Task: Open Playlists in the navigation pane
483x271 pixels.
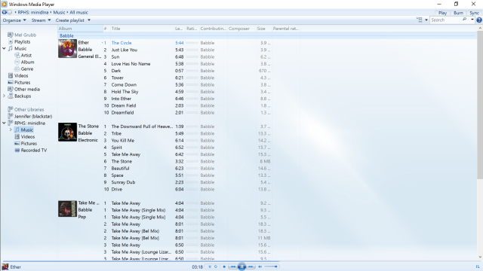Action: tap(19, 42)
